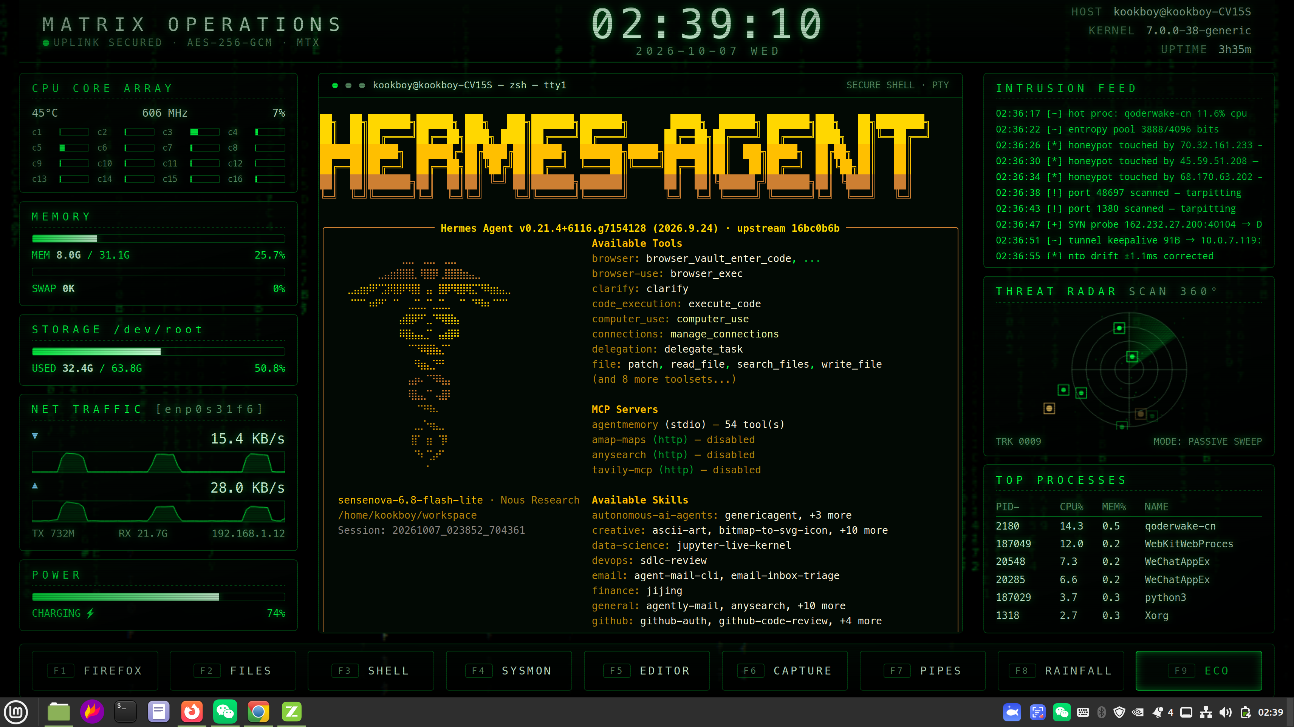1294x727 pixels.
Task: Click the F5 EDITOR launcher button
Action: 647,671
